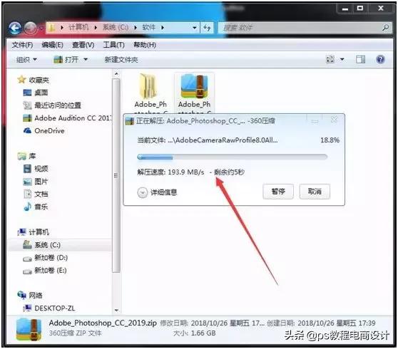Viewport: 398px width, 349px height.
Task: Click the extraction progress bar
Action: tap(232, 157)
